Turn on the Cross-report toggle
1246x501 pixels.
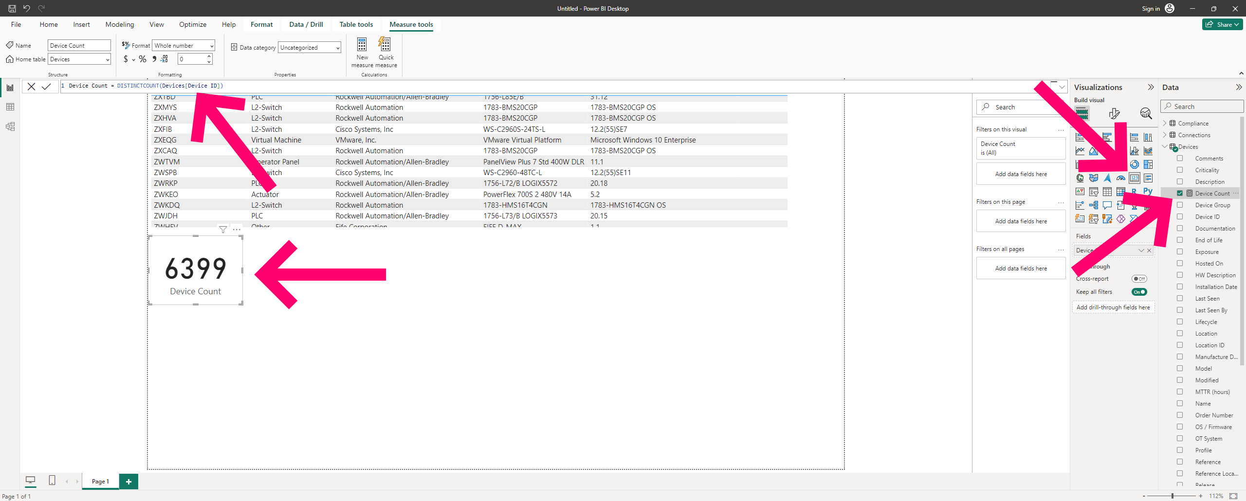tap(1139, 279)
